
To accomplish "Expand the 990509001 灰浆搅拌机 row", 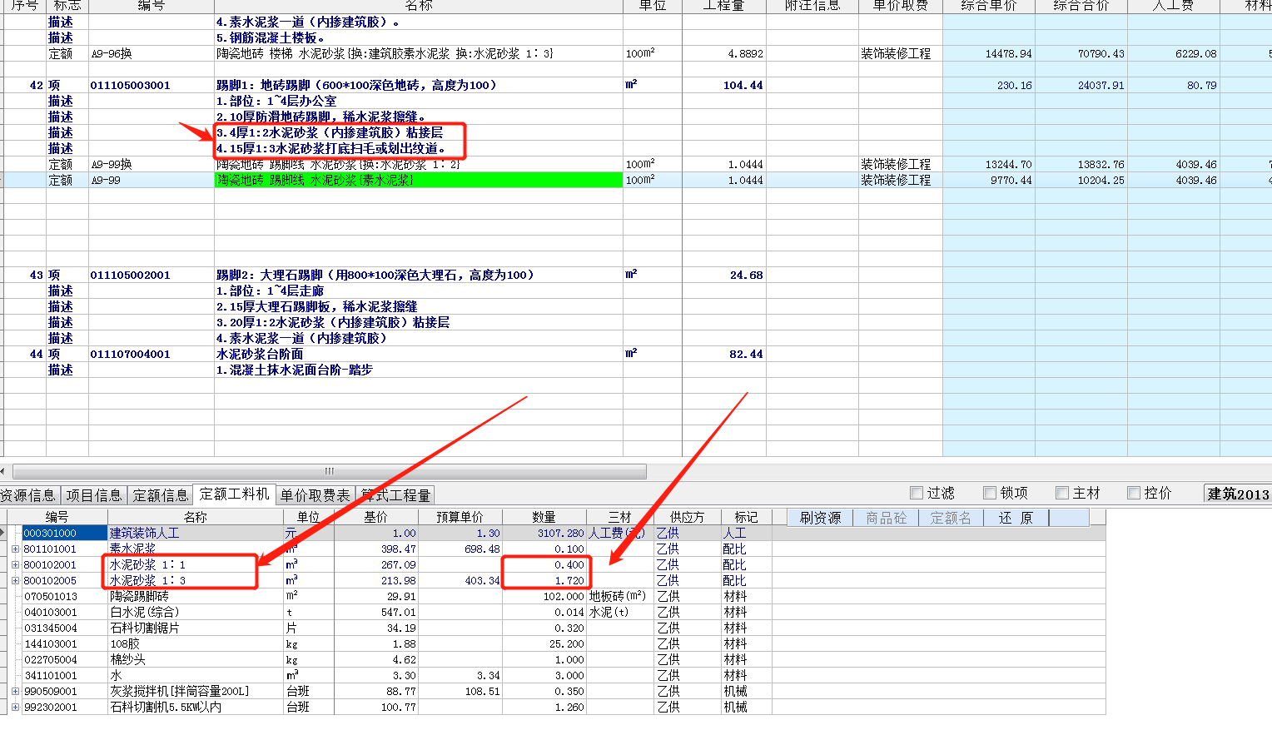I will (x=15, y=692).
